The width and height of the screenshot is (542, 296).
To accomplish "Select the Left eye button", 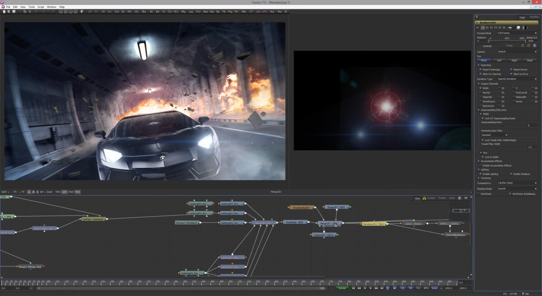I will [499, 60].
